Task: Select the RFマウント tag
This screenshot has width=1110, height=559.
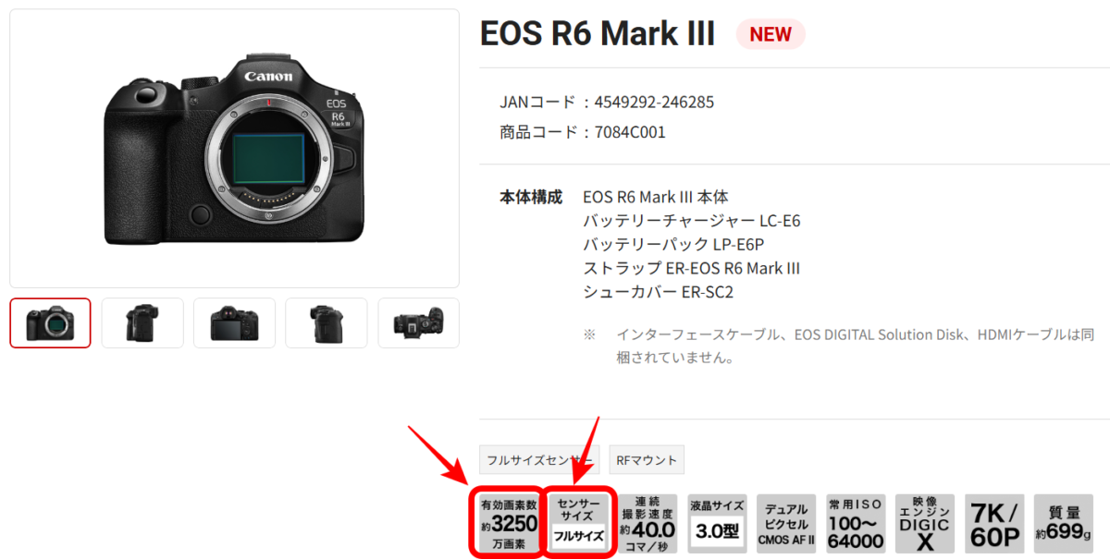Action: (x=647, y=459)
